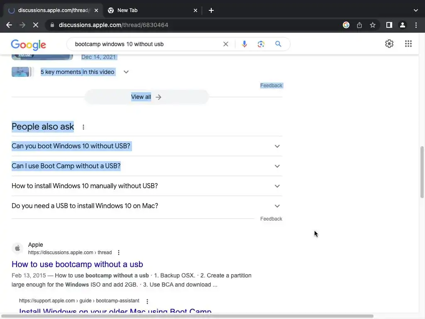Open a new browser tab with the plus

[211, 10]
